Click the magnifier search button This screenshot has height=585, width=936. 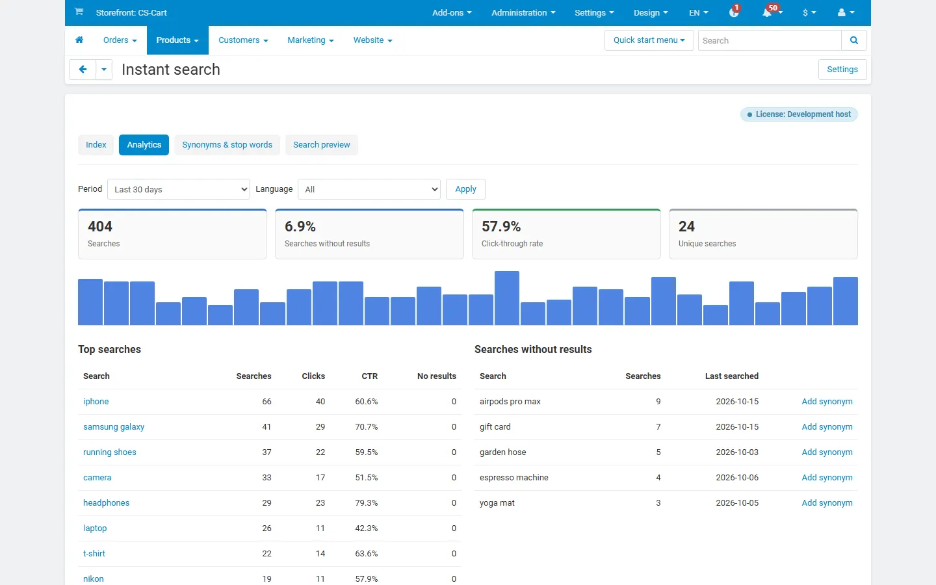point(854,40)
